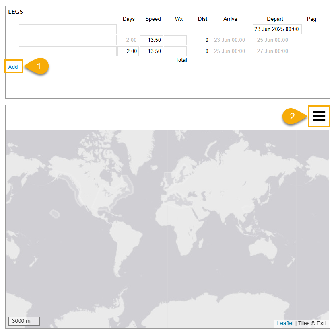Select the Wx field in the last row
This screenshot has width=336, height=334.
click(x=175, y=51)
